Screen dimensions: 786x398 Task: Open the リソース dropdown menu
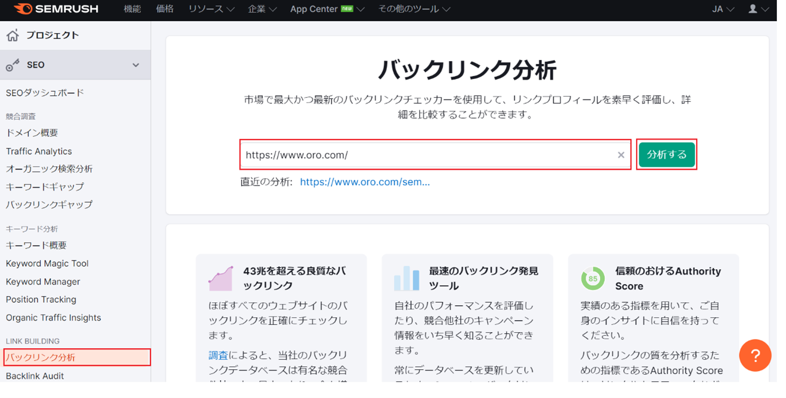point(211,9)
